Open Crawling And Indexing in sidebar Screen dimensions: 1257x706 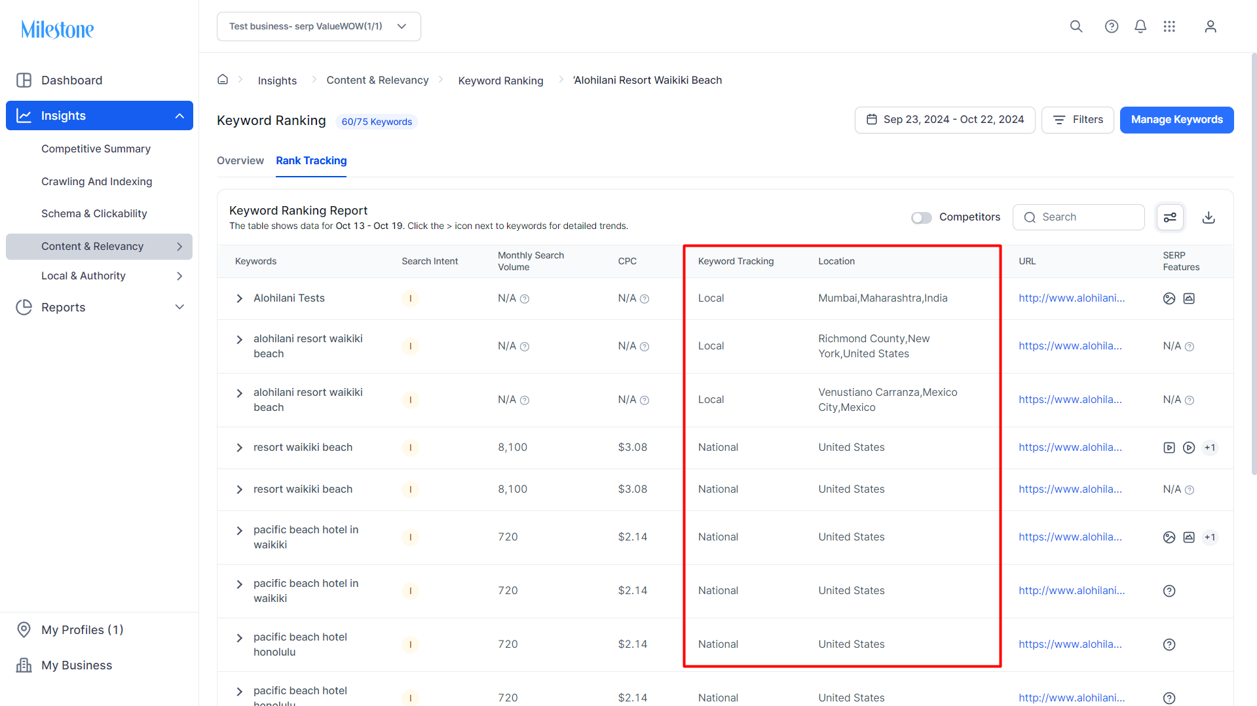(x=97, y=181)
